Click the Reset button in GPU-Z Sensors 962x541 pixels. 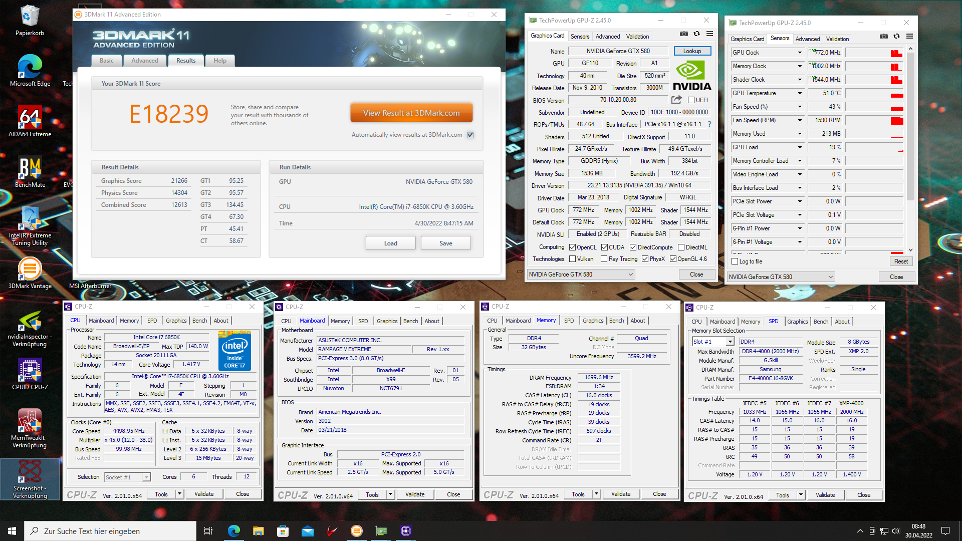click(x=901, y=261)
